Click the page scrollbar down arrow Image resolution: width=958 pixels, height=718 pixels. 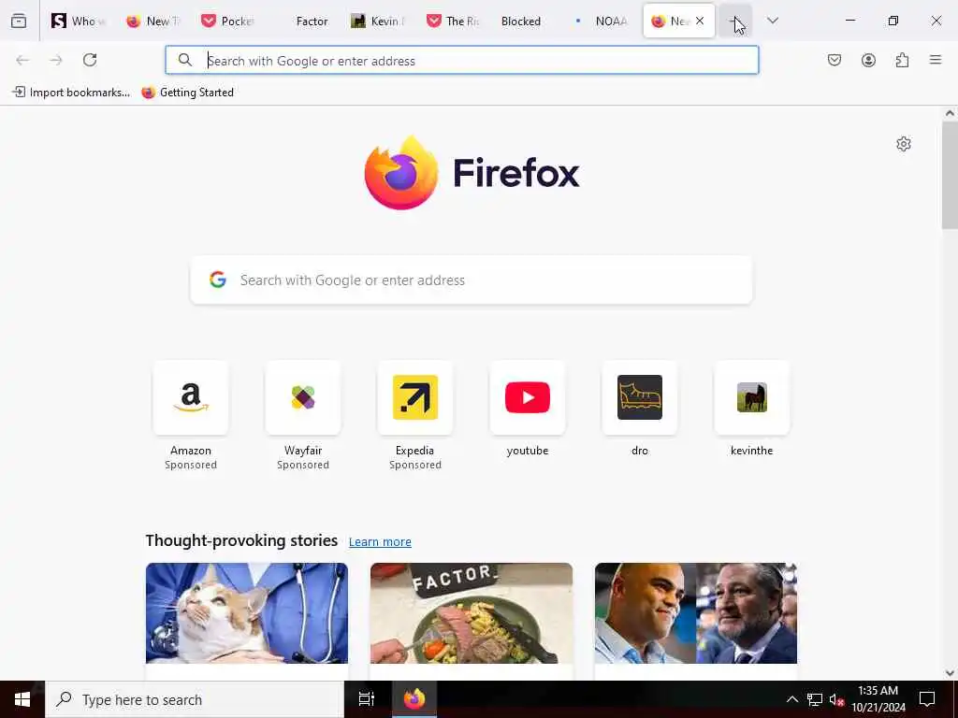point(950,673)
